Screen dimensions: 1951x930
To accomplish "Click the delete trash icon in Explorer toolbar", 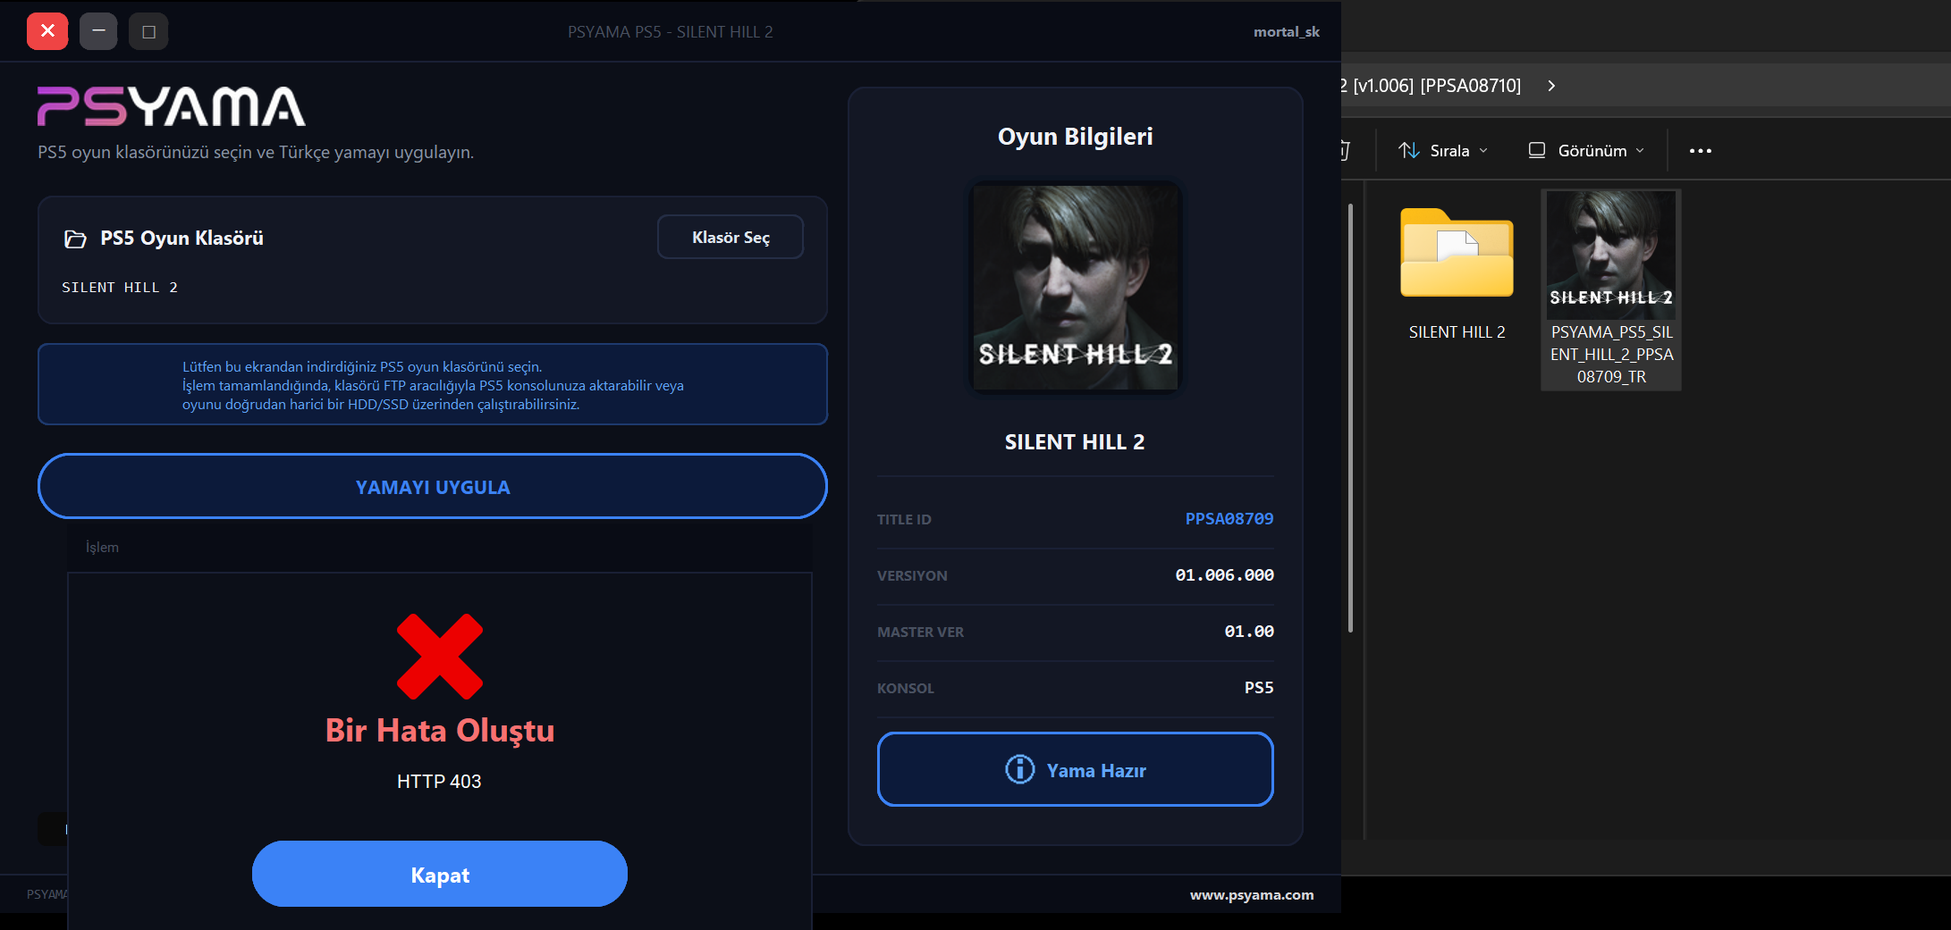I will [x=1344, y=150].
